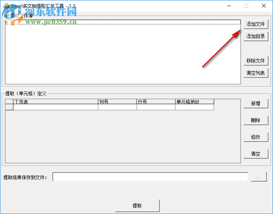Select the 单元格地址 column header
This screenshot has height=214, width=273.
(x=195, y=101)
